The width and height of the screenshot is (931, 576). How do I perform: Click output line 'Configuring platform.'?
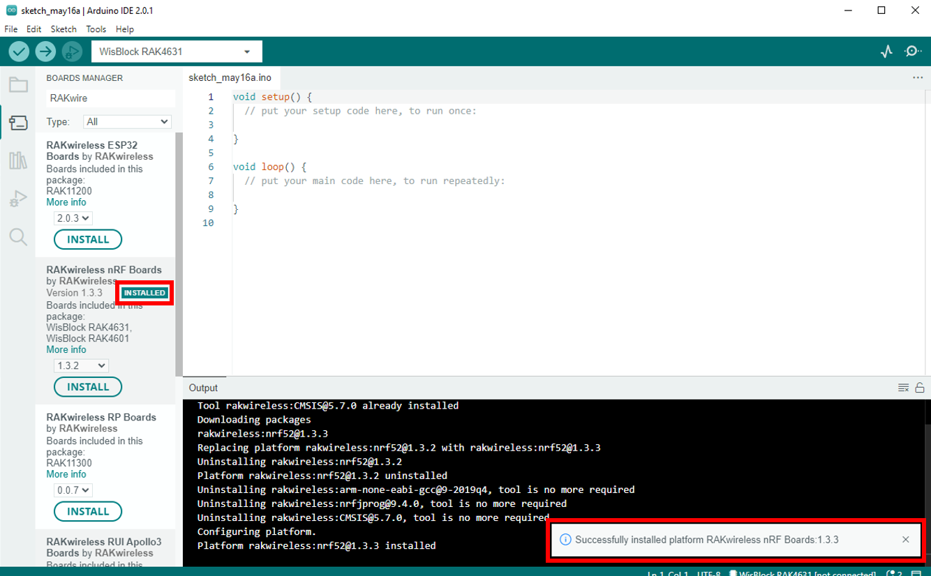click(257, 531)
